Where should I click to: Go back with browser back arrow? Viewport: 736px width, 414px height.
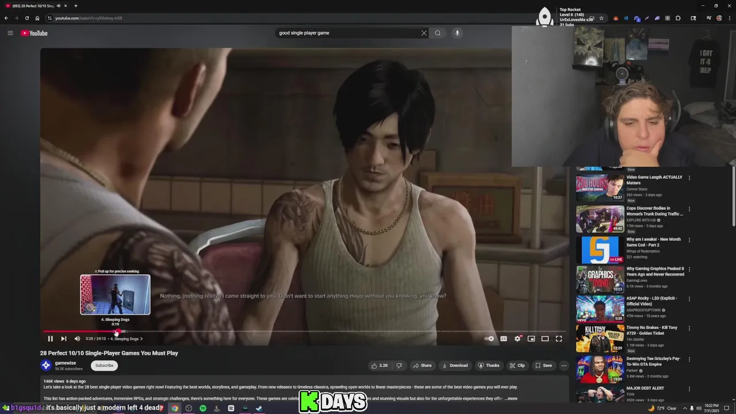click(x=6, y=18)
